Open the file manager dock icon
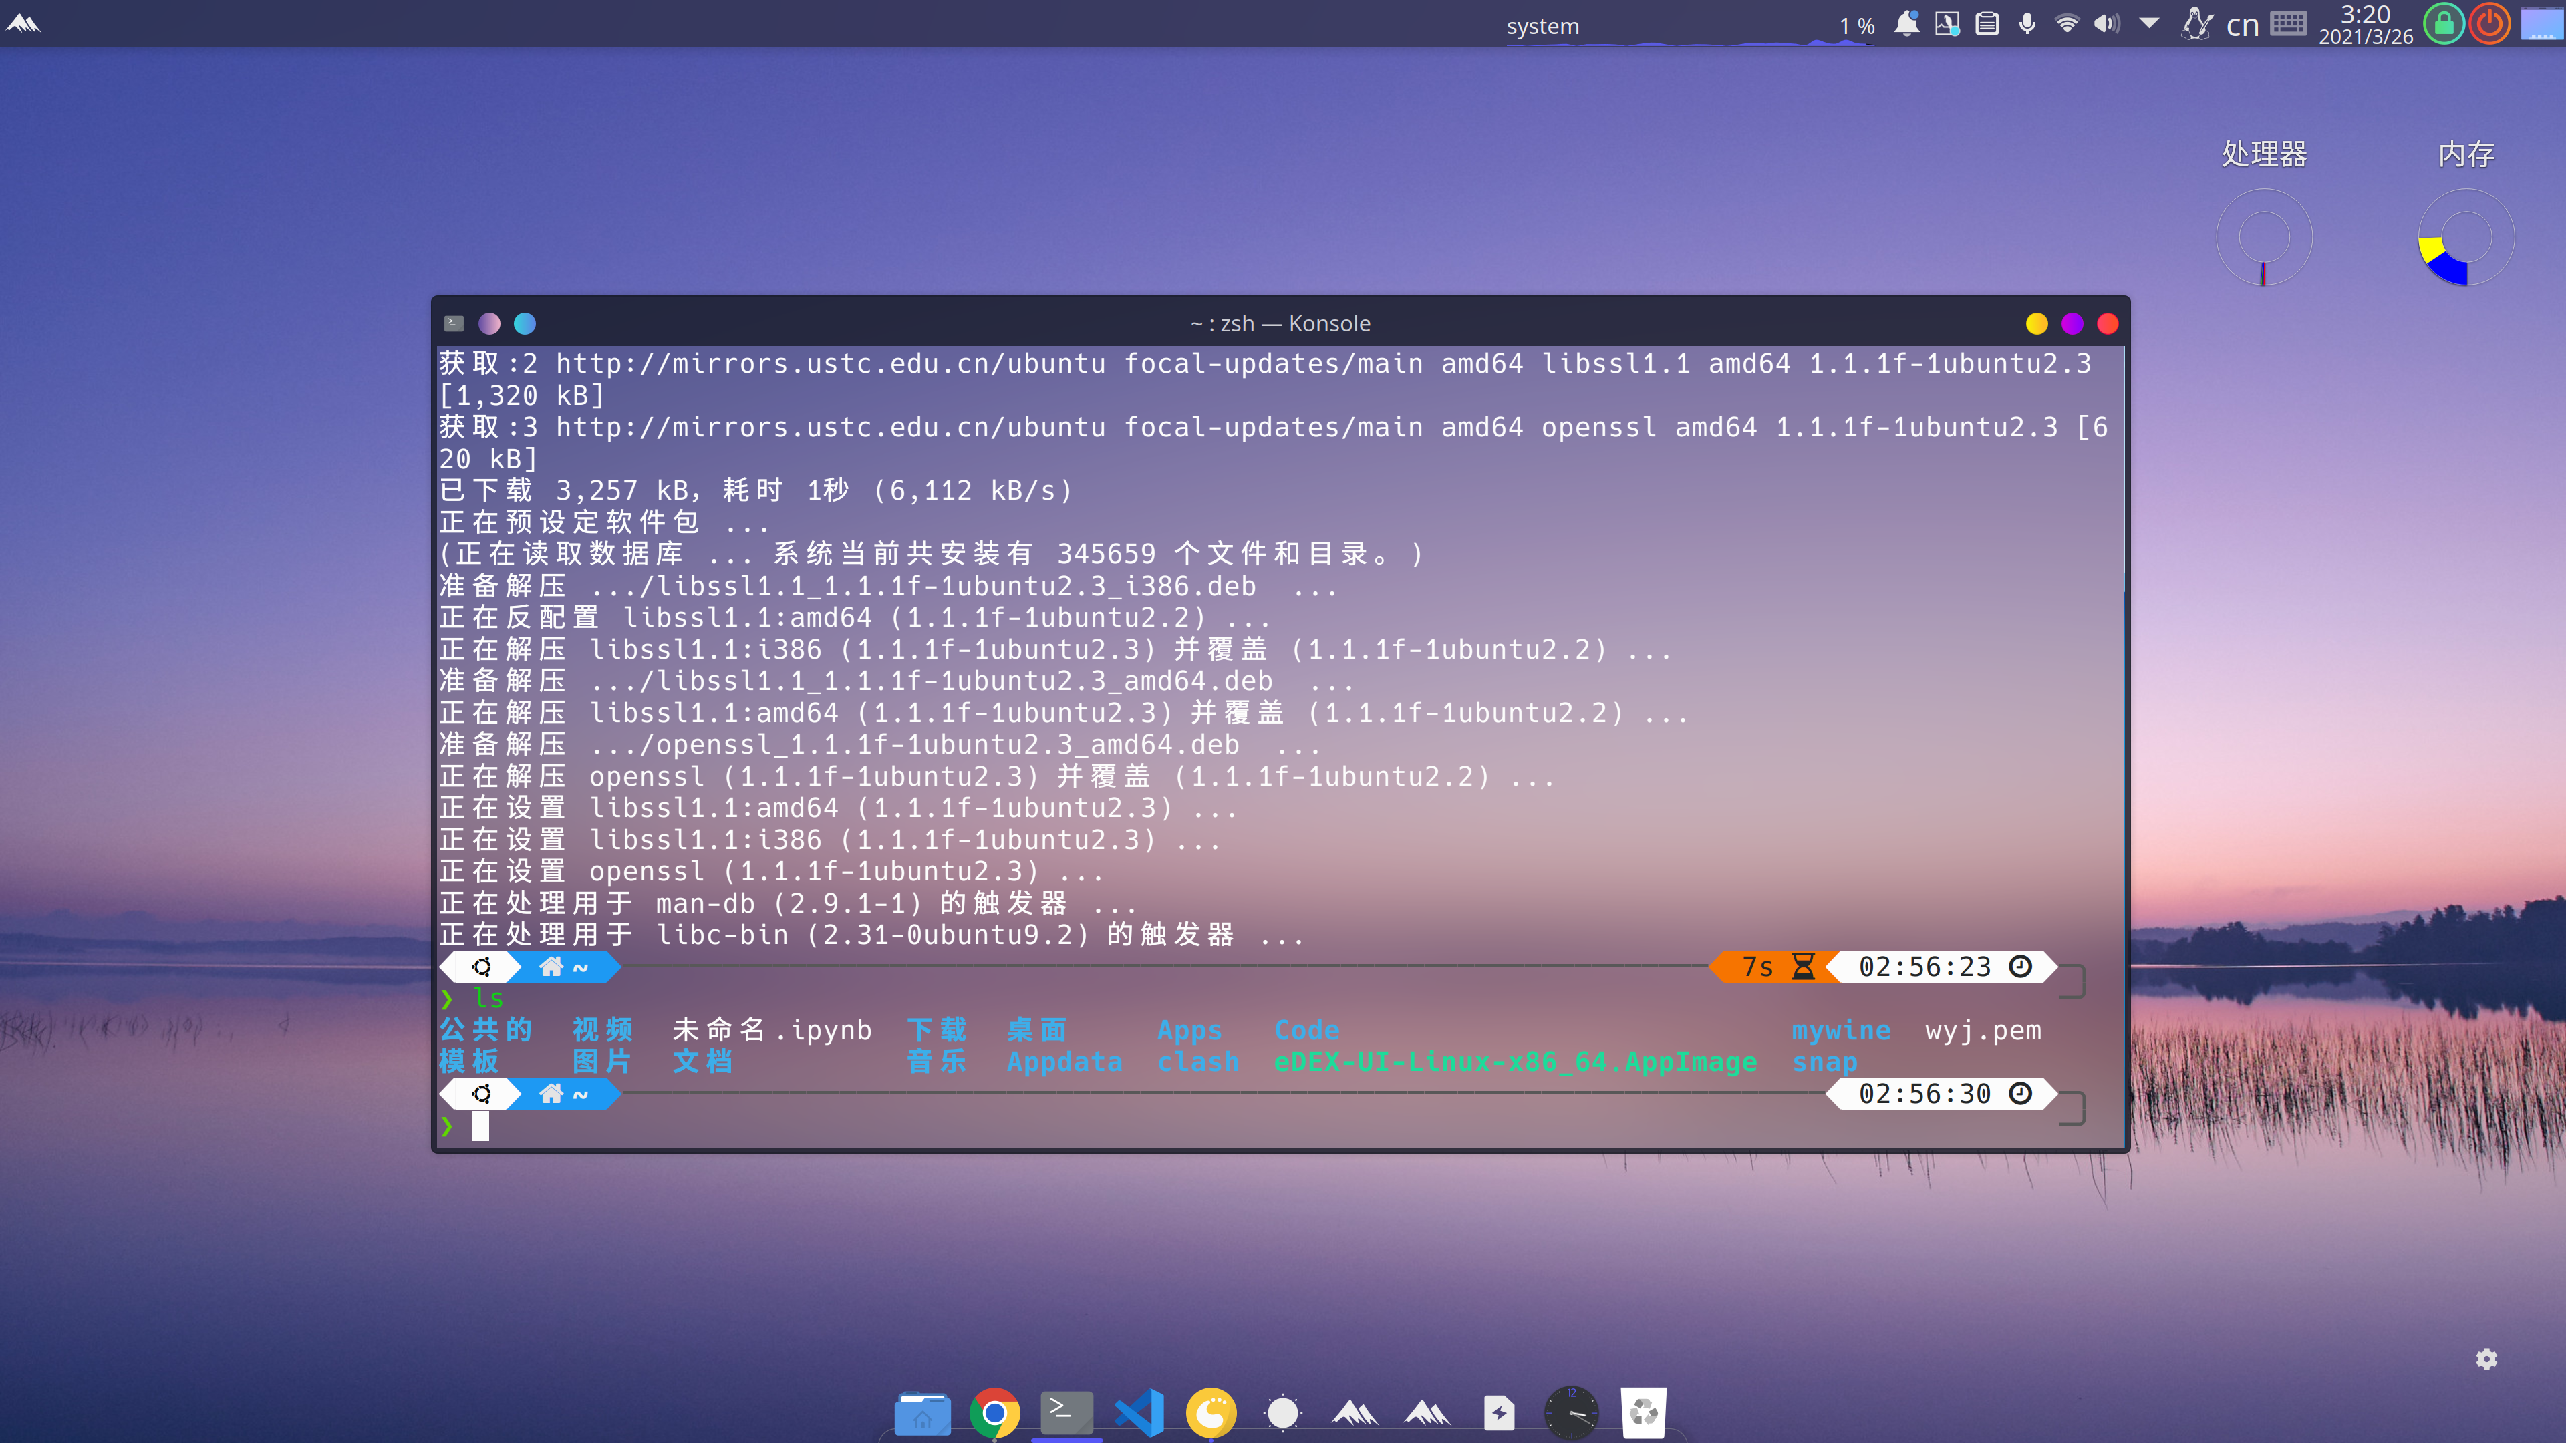The width and height of the screenshot is (2566, 1443). [922, 1412]
